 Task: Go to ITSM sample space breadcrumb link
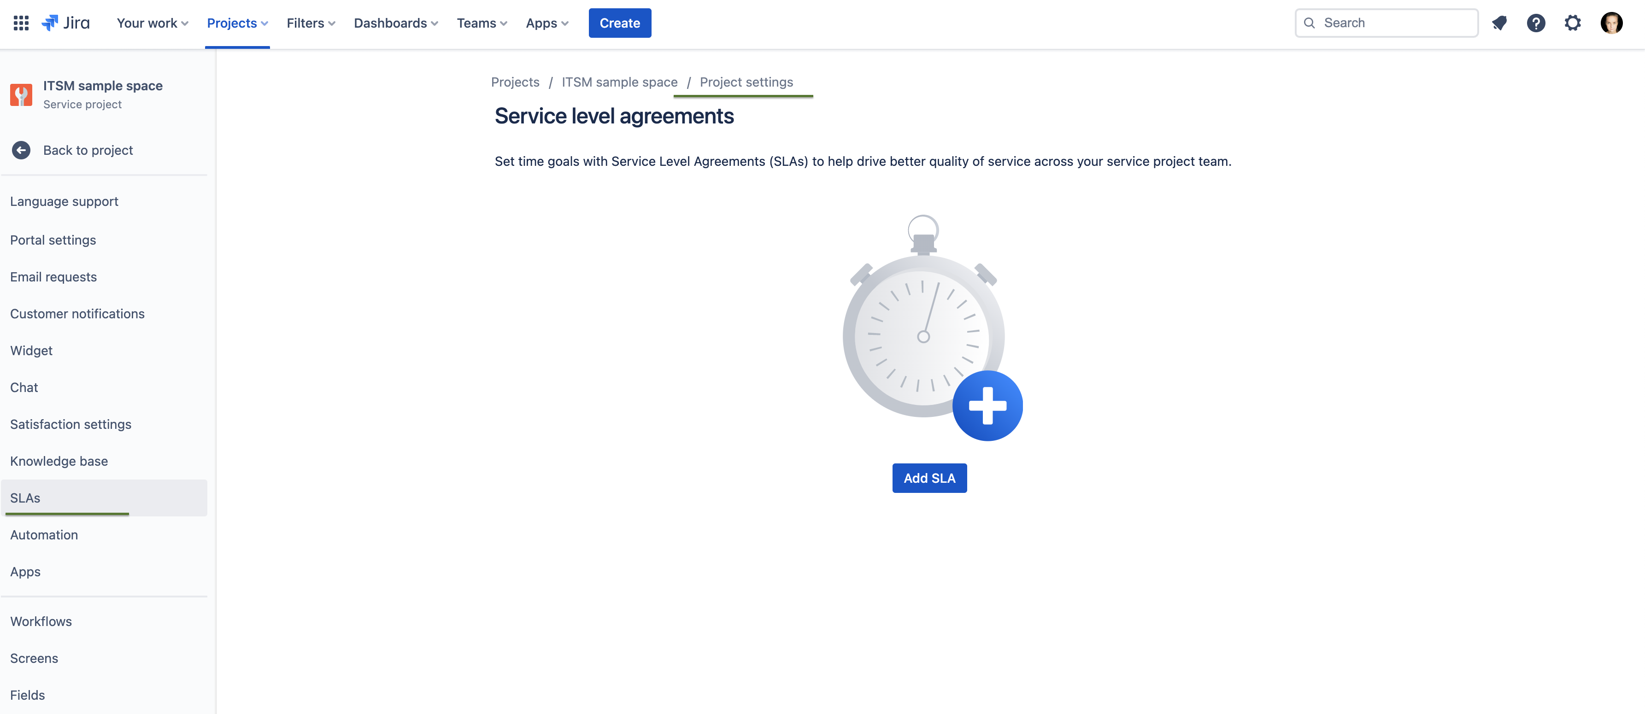619,82
